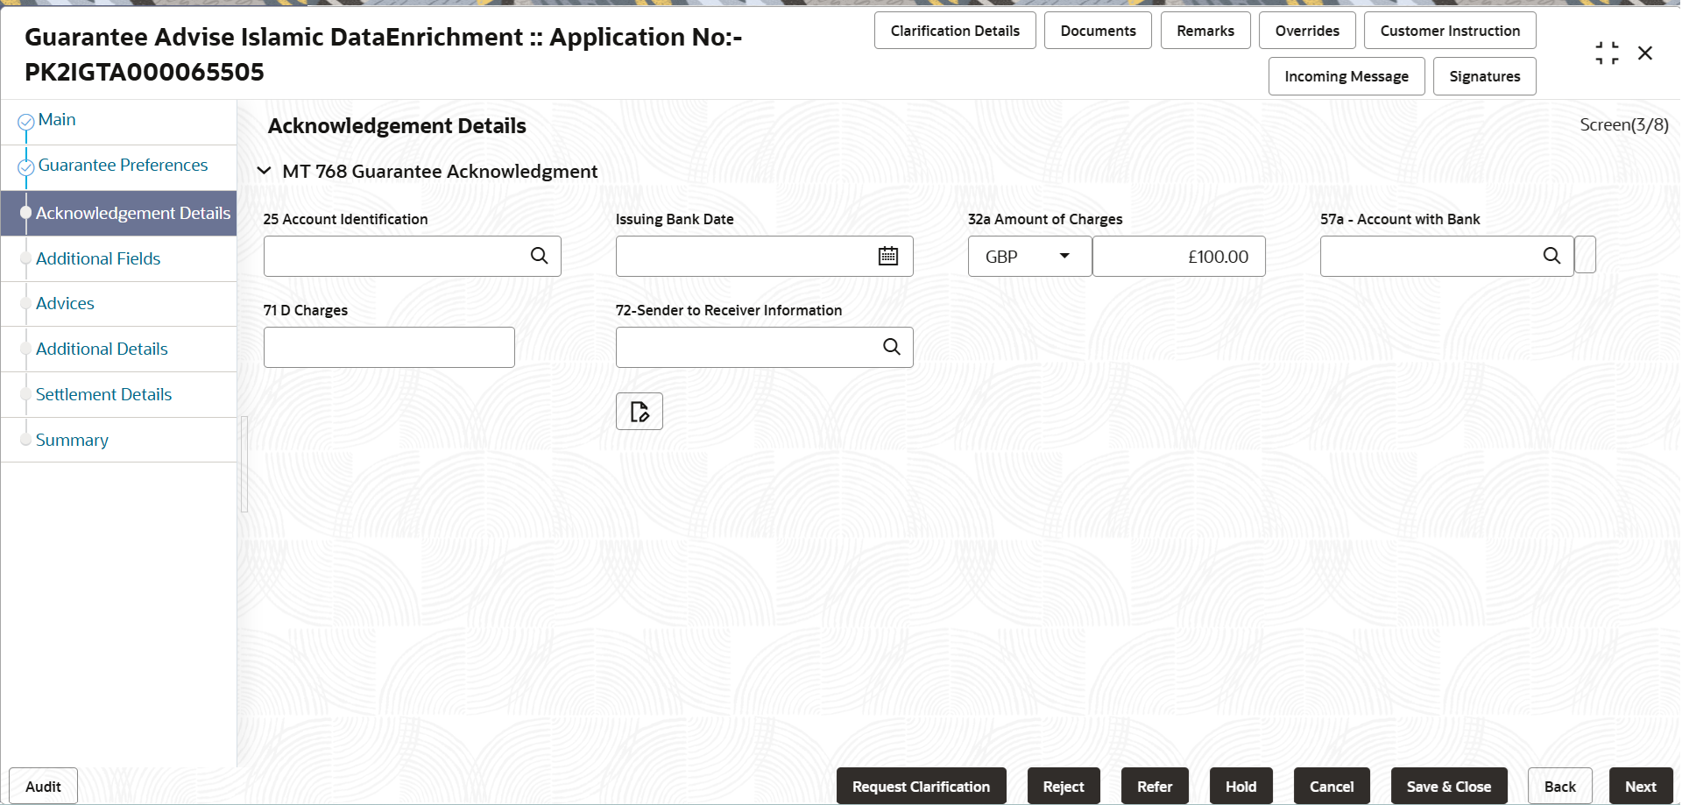Click the collapse window icon in the header

click(x=1607, y=53)
